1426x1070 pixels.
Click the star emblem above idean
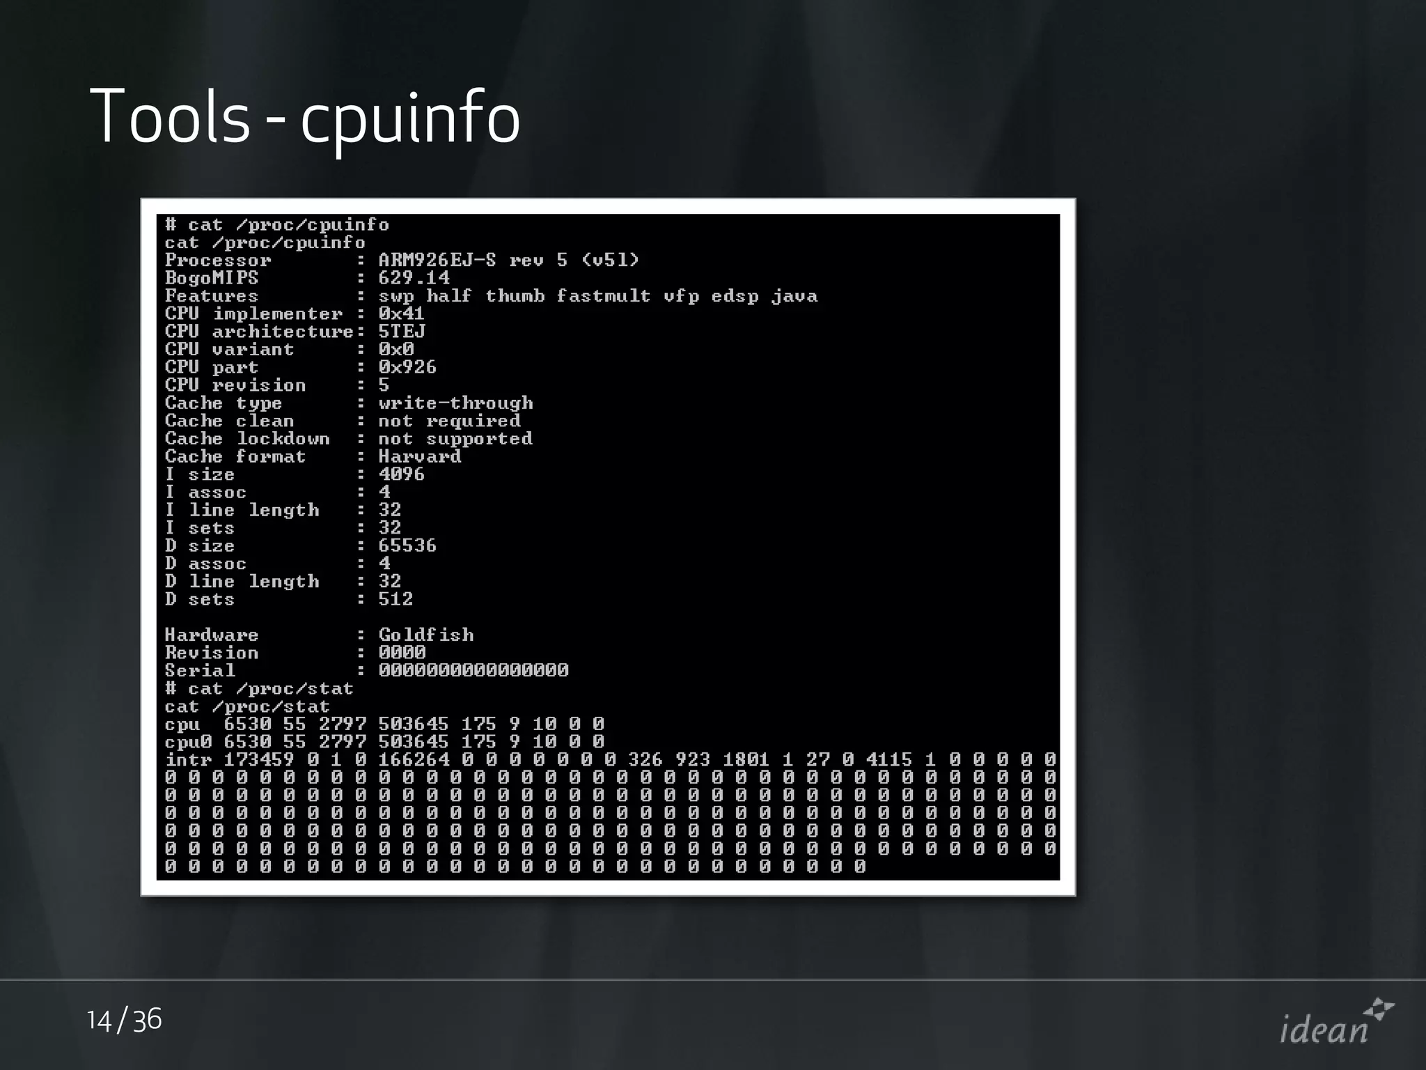tap(1379, 1009)
